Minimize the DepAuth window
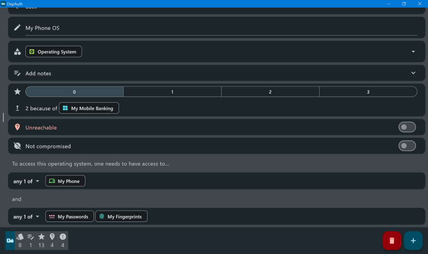This screenshot has height=254, width=428. 388,4
